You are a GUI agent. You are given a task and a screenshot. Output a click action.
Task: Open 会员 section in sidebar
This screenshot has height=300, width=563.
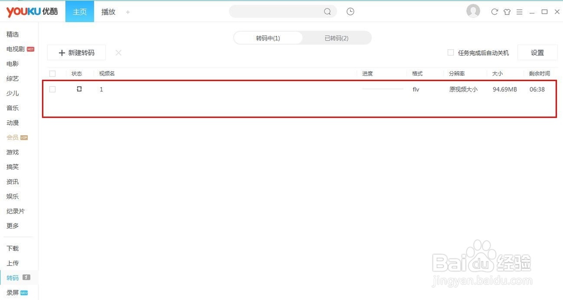coord(12,137)
